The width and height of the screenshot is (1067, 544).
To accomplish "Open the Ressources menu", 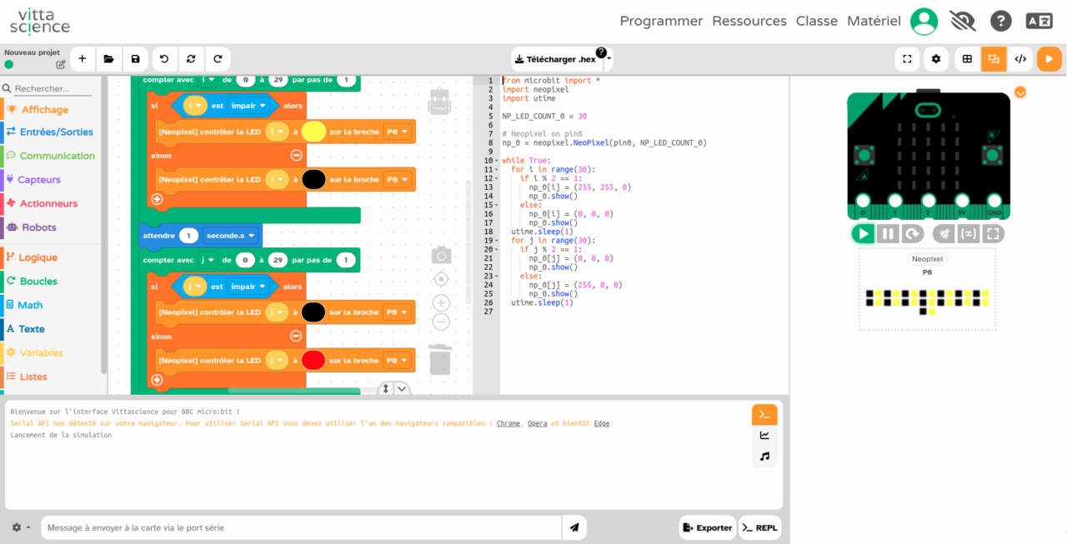I will 749,21.
